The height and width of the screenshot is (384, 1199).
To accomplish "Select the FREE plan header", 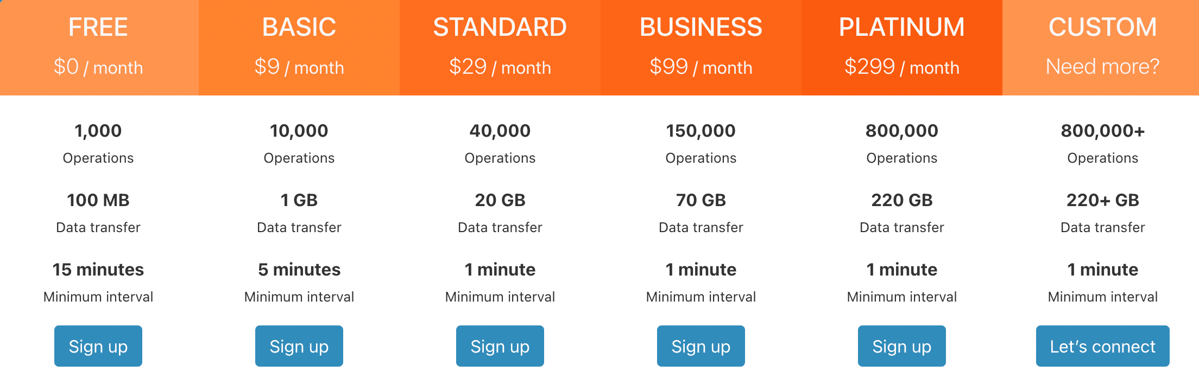I will coord(99,48).
